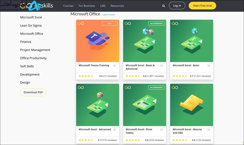Open the Excel - Basic & Advanced course image

click(145, 41)
